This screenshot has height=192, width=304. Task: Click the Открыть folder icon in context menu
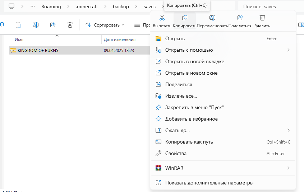(158, 38)
